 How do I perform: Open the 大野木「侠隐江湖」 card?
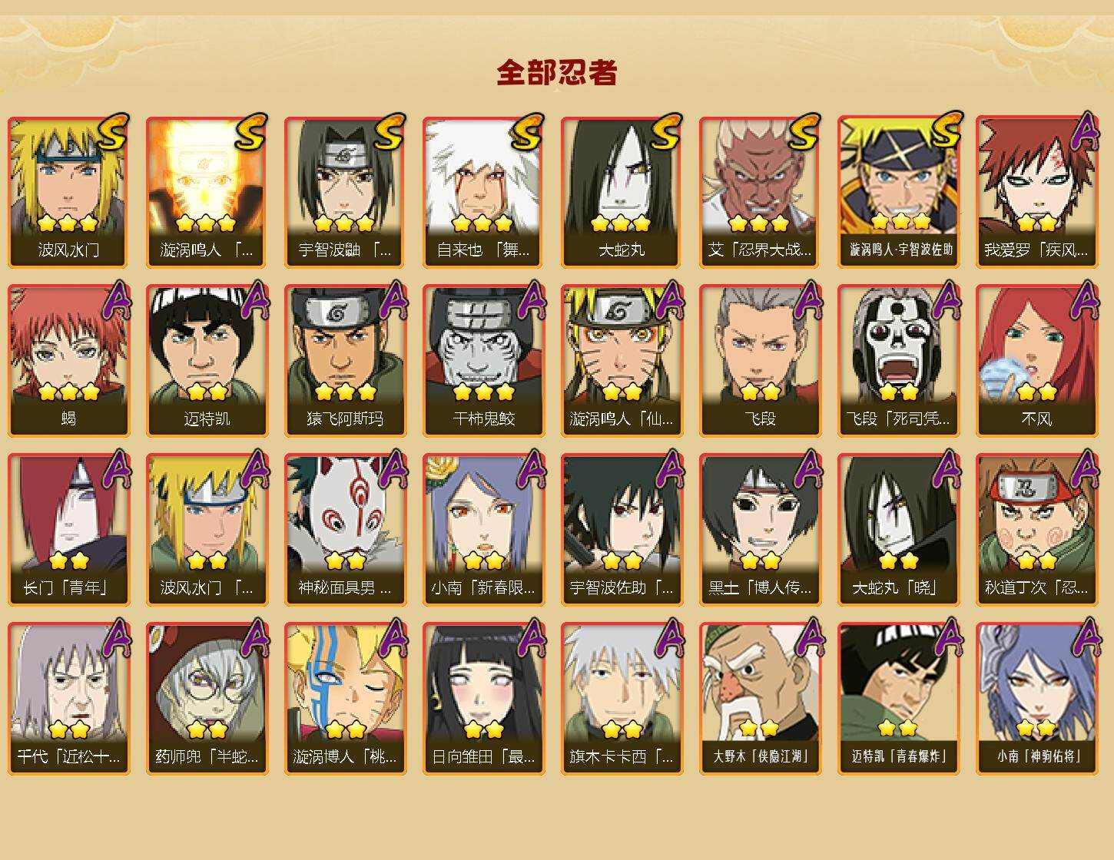(x=760, y=699)
